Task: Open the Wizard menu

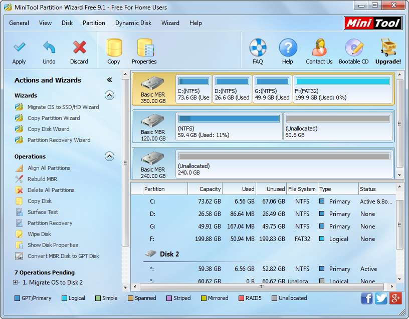Action: (170, 23)
